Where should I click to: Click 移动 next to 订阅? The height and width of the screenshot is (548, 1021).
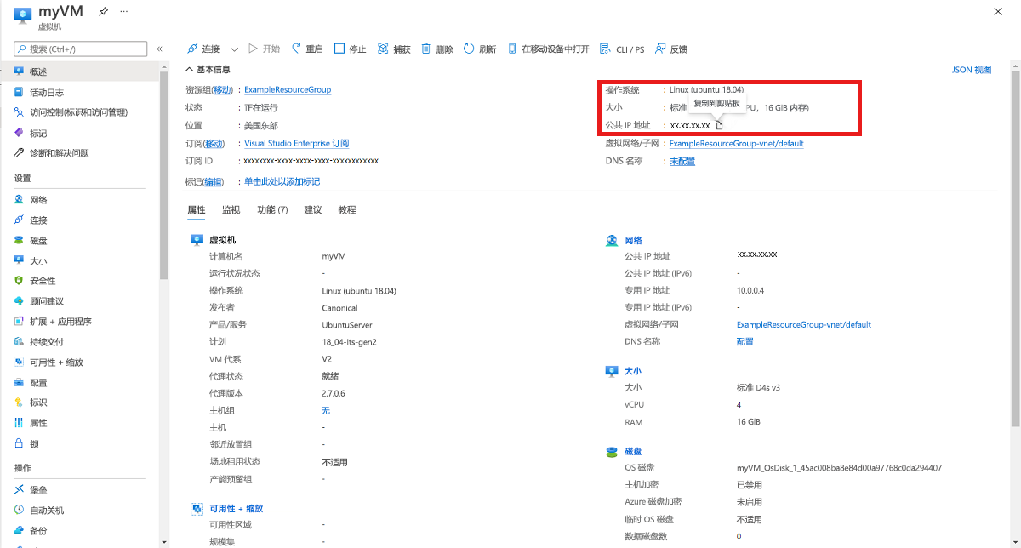click(214, 144)
